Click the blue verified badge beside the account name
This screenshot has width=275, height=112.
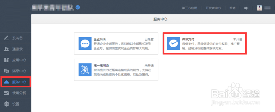click(78, 7)
